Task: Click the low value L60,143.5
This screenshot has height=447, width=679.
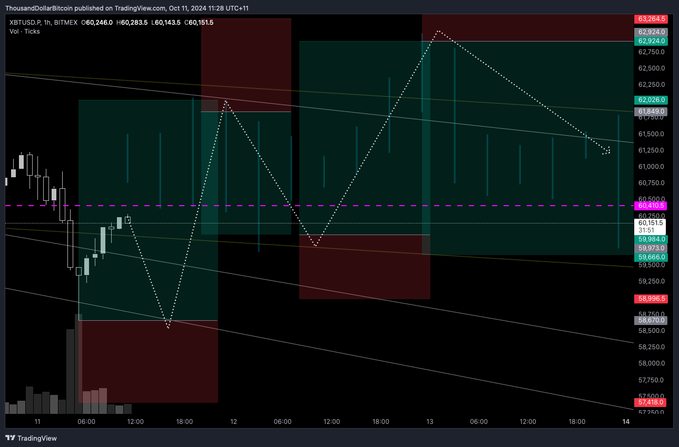Action: 166,22
